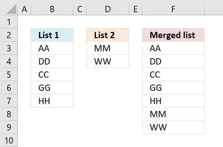This screenshot has height=147, width=223.
Task: Select row 1 header
Action: [9, 22]
